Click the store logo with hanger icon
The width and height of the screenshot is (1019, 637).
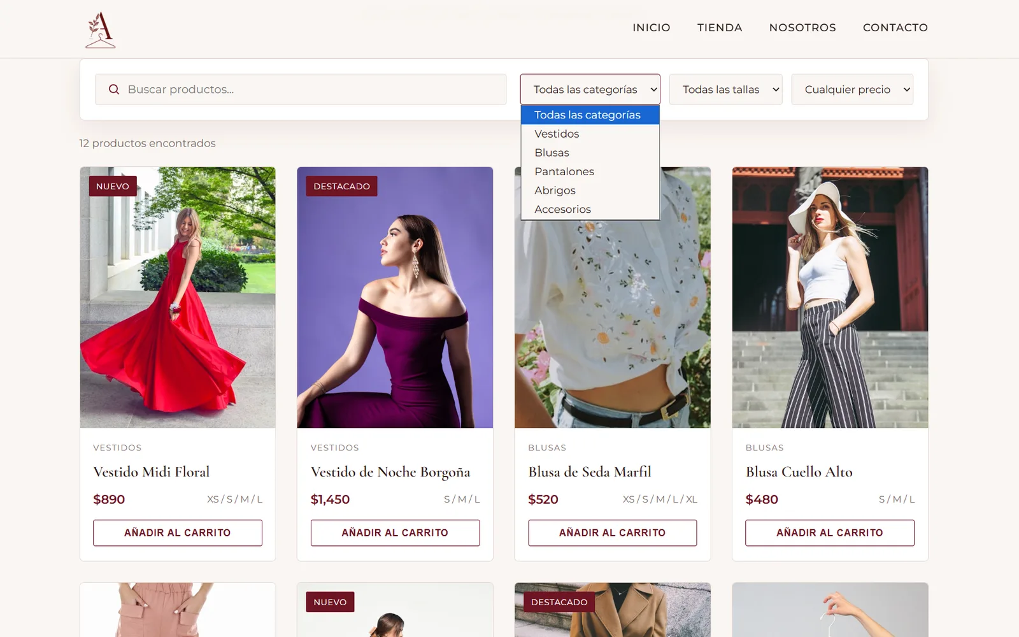click(x=101, y=29)
